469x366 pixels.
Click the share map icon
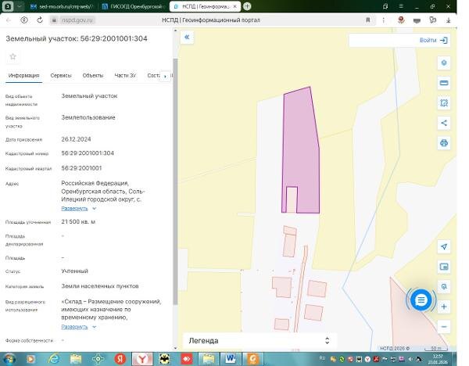[x=444, y=123]
